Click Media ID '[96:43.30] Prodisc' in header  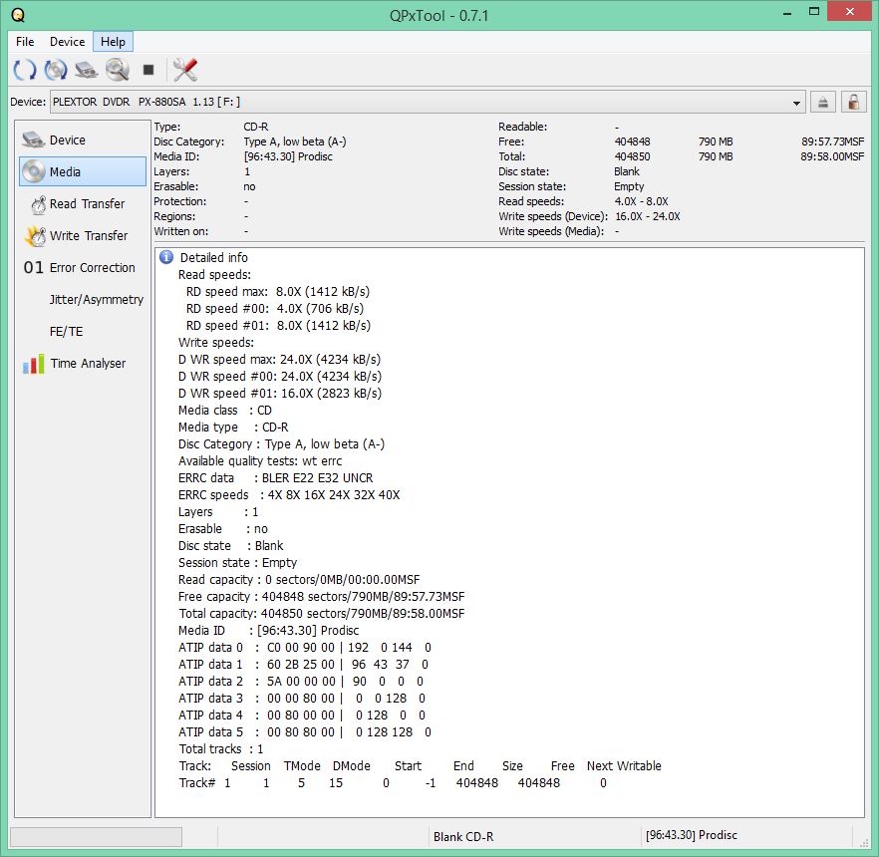(288, 156)
